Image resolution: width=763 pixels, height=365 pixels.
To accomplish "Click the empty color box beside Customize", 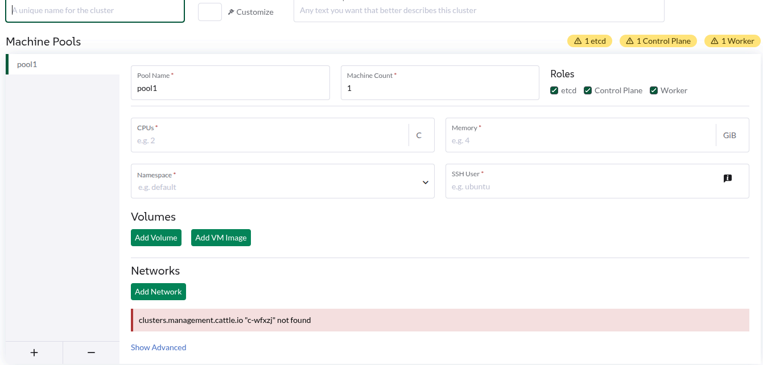I will click(x=209, y=11).
